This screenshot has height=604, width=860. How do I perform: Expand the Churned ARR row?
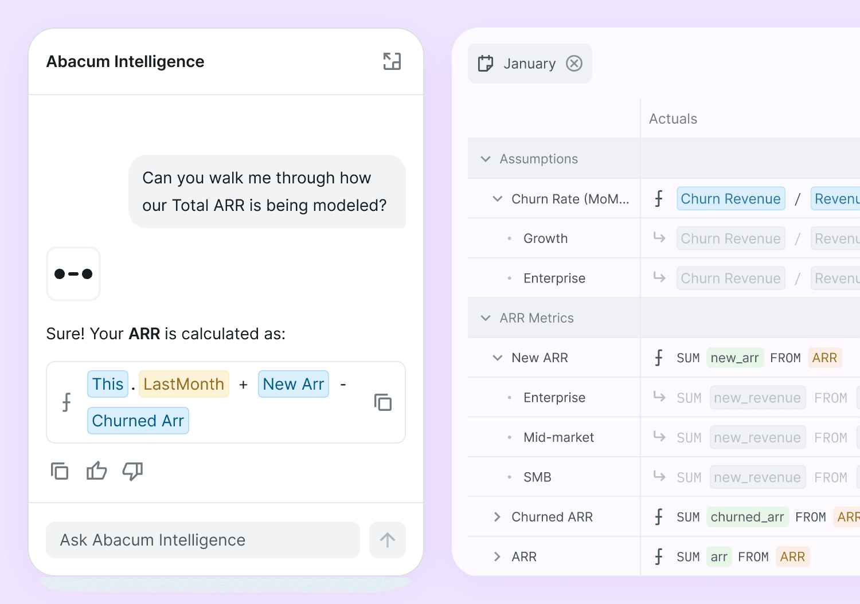point(497,517)
